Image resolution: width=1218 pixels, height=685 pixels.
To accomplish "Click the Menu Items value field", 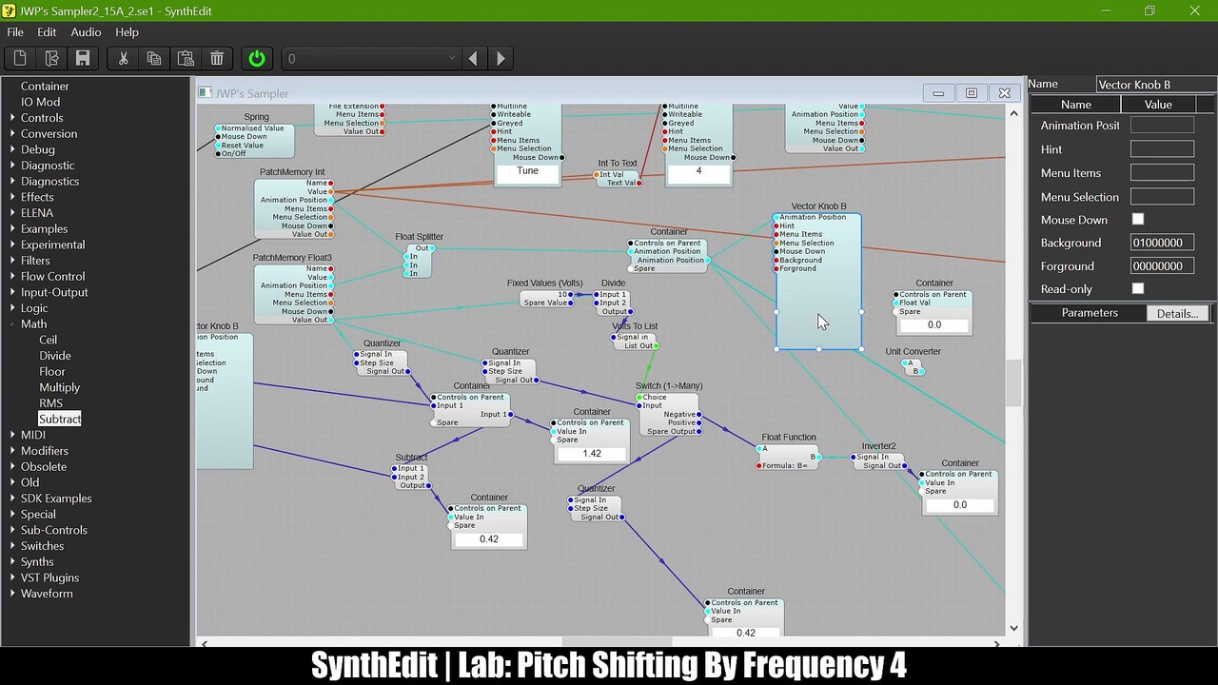I will coord(1162,173).
